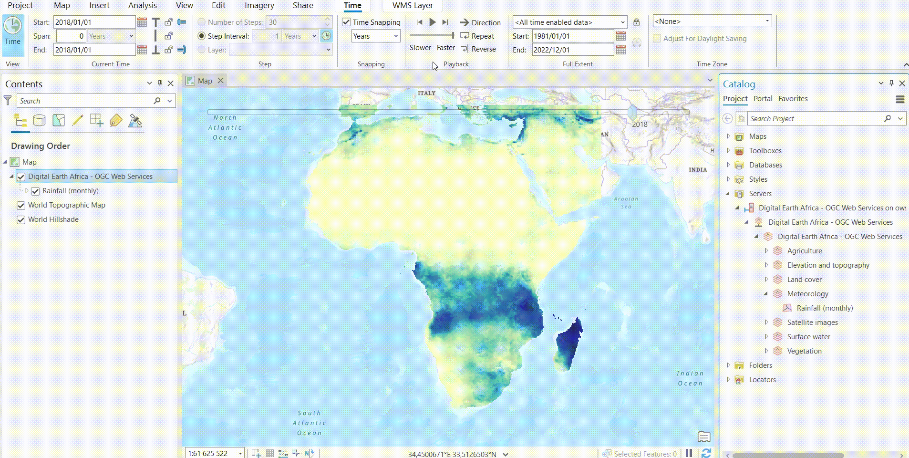Uncheck the Time Snapping checkbox
The height and width of the screenshot is (458, 909).
point(346,22)
